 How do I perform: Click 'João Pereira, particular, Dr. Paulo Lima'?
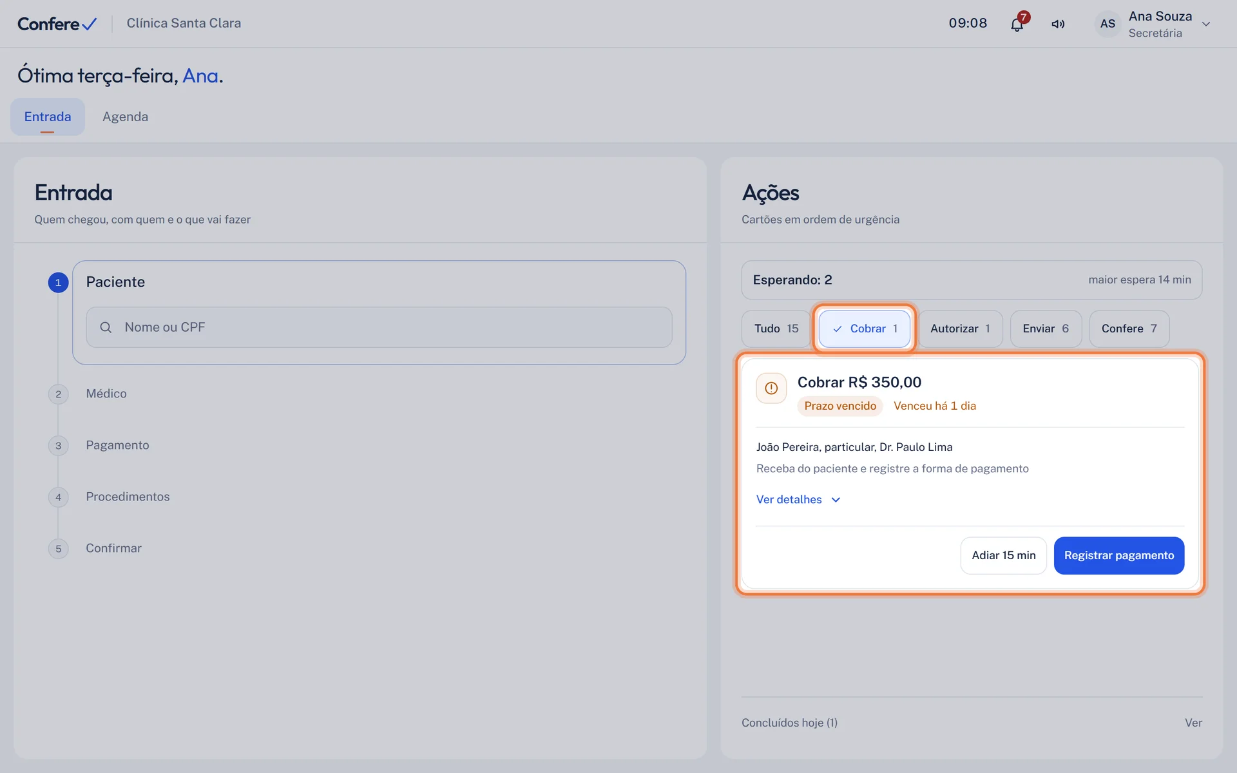point(854,447)
